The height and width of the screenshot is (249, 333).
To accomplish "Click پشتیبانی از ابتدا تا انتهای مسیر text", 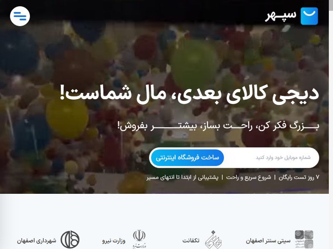I will pyautogui.click(x=182, y=177).
